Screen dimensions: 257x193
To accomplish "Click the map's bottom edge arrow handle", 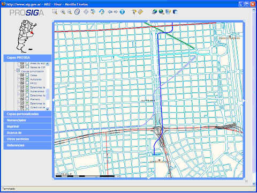I will click(x=149, y=178).
